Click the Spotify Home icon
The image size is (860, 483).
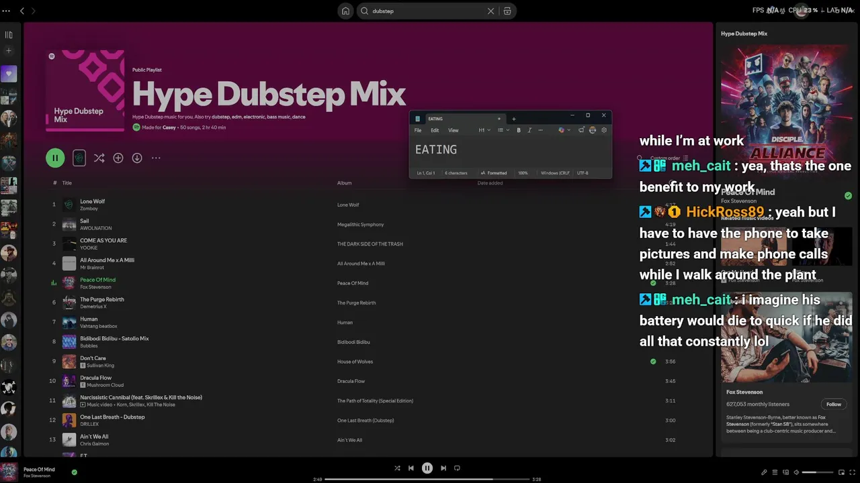point(345,11)
